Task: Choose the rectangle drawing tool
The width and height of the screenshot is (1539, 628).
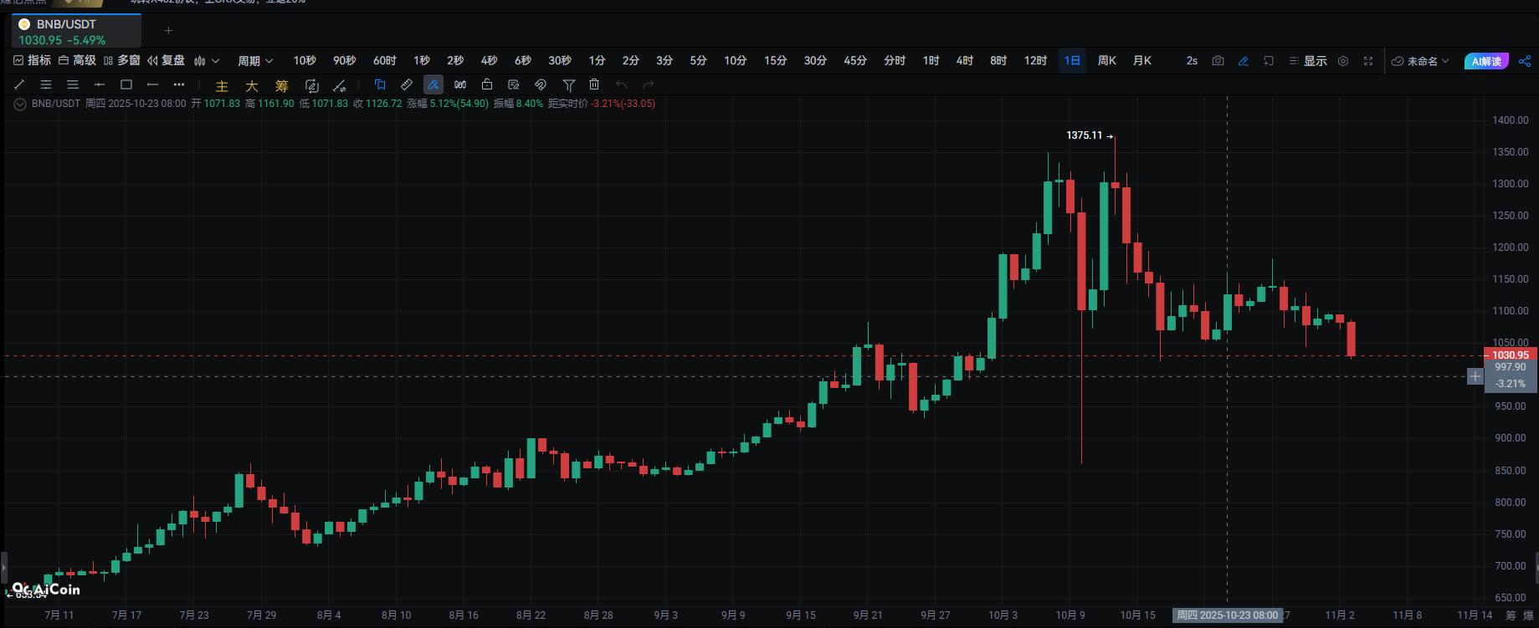Action: 126,84
